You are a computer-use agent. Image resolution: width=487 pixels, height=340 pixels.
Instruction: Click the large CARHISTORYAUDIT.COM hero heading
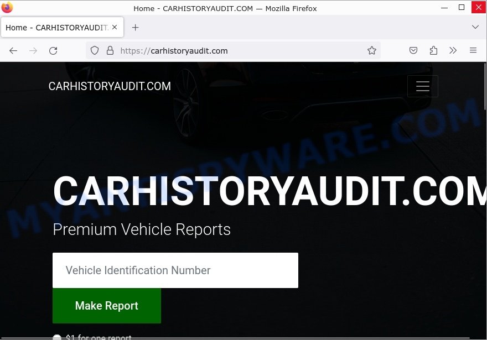pyautogui.click(x=270, y=191)
